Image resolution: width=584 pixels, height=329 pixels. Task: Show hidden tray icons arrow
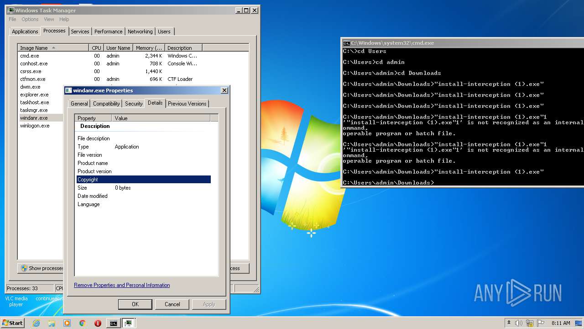[509, 323]
